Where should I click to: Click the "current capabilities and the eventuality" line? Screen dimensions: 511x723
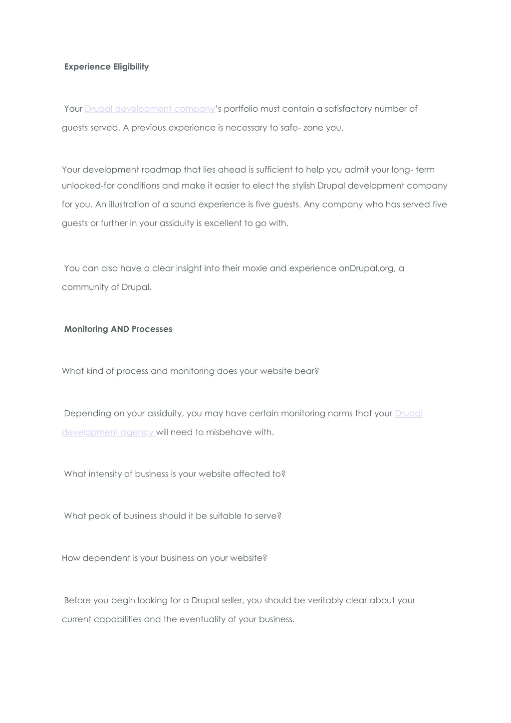[178, 619]
